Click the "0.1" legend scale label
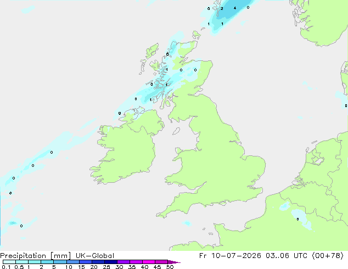This screenshot has height=269, width=348. 6,267
